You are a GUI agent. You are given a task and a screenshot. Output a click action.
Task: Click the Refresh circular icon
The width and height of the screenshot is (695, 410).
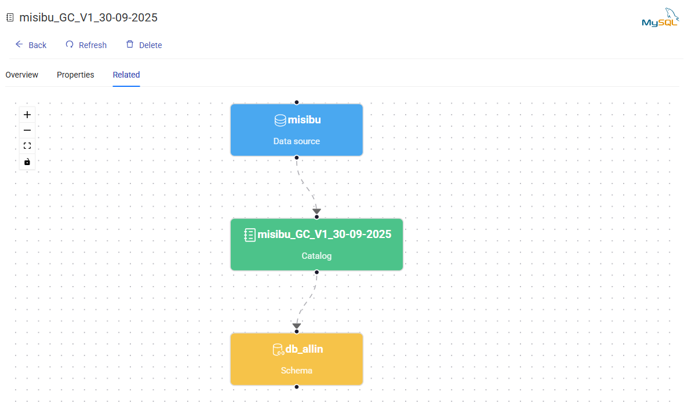pyautogui.click(x=70, y=45)
